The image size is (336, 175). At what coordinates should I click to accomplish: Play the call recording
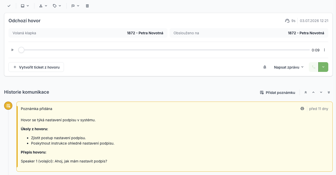pyautogui.click(x=12, y=50)
